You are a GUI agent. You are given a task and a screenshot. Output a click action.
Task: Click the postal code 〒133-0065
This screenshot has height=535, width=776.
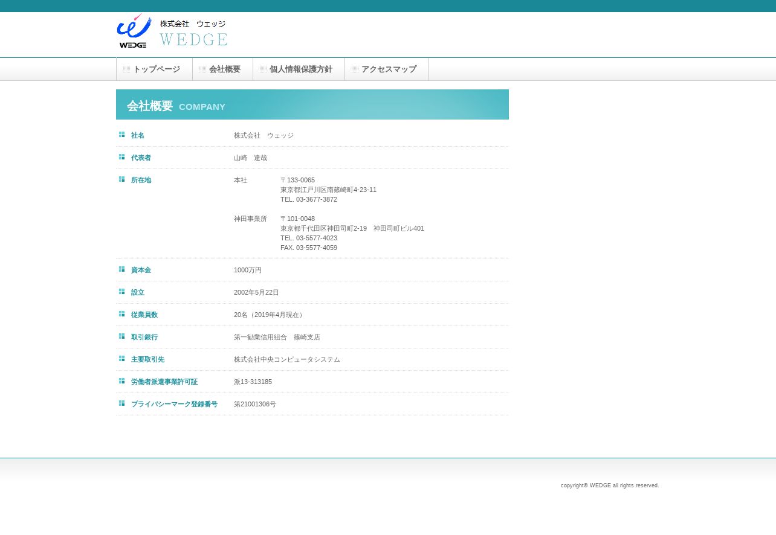297,180
